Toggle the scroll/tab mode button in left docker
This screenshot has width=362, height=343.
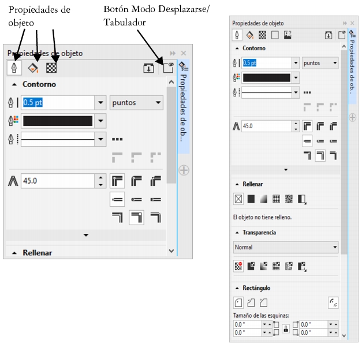(x=168, y=68)
